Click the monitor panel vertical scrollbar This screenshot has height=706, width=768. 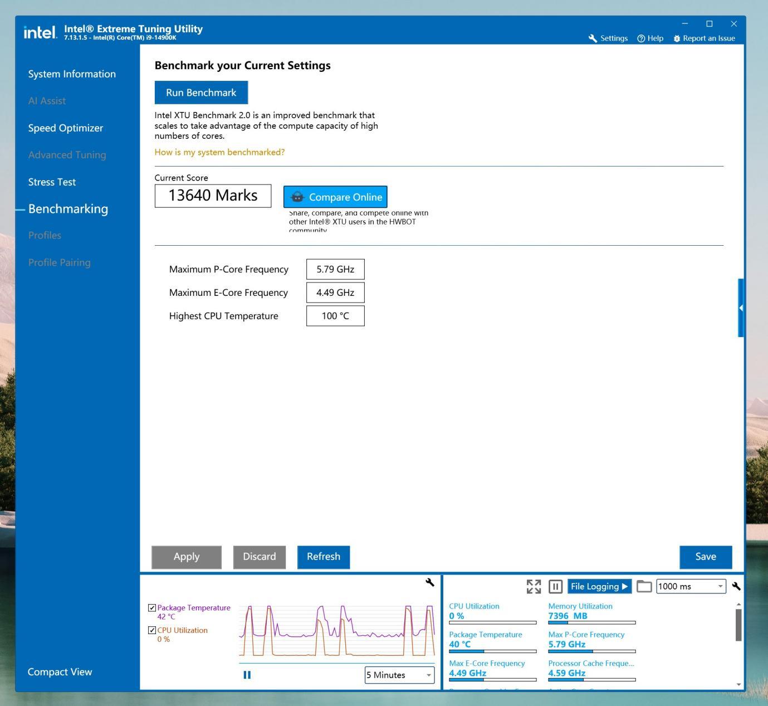click(738, 625)
